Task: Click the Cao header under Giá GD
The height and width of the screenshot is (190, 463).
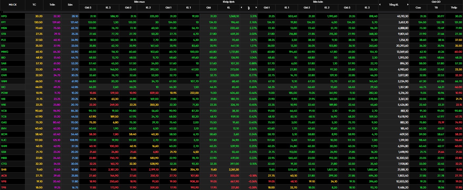Action: 418,8
